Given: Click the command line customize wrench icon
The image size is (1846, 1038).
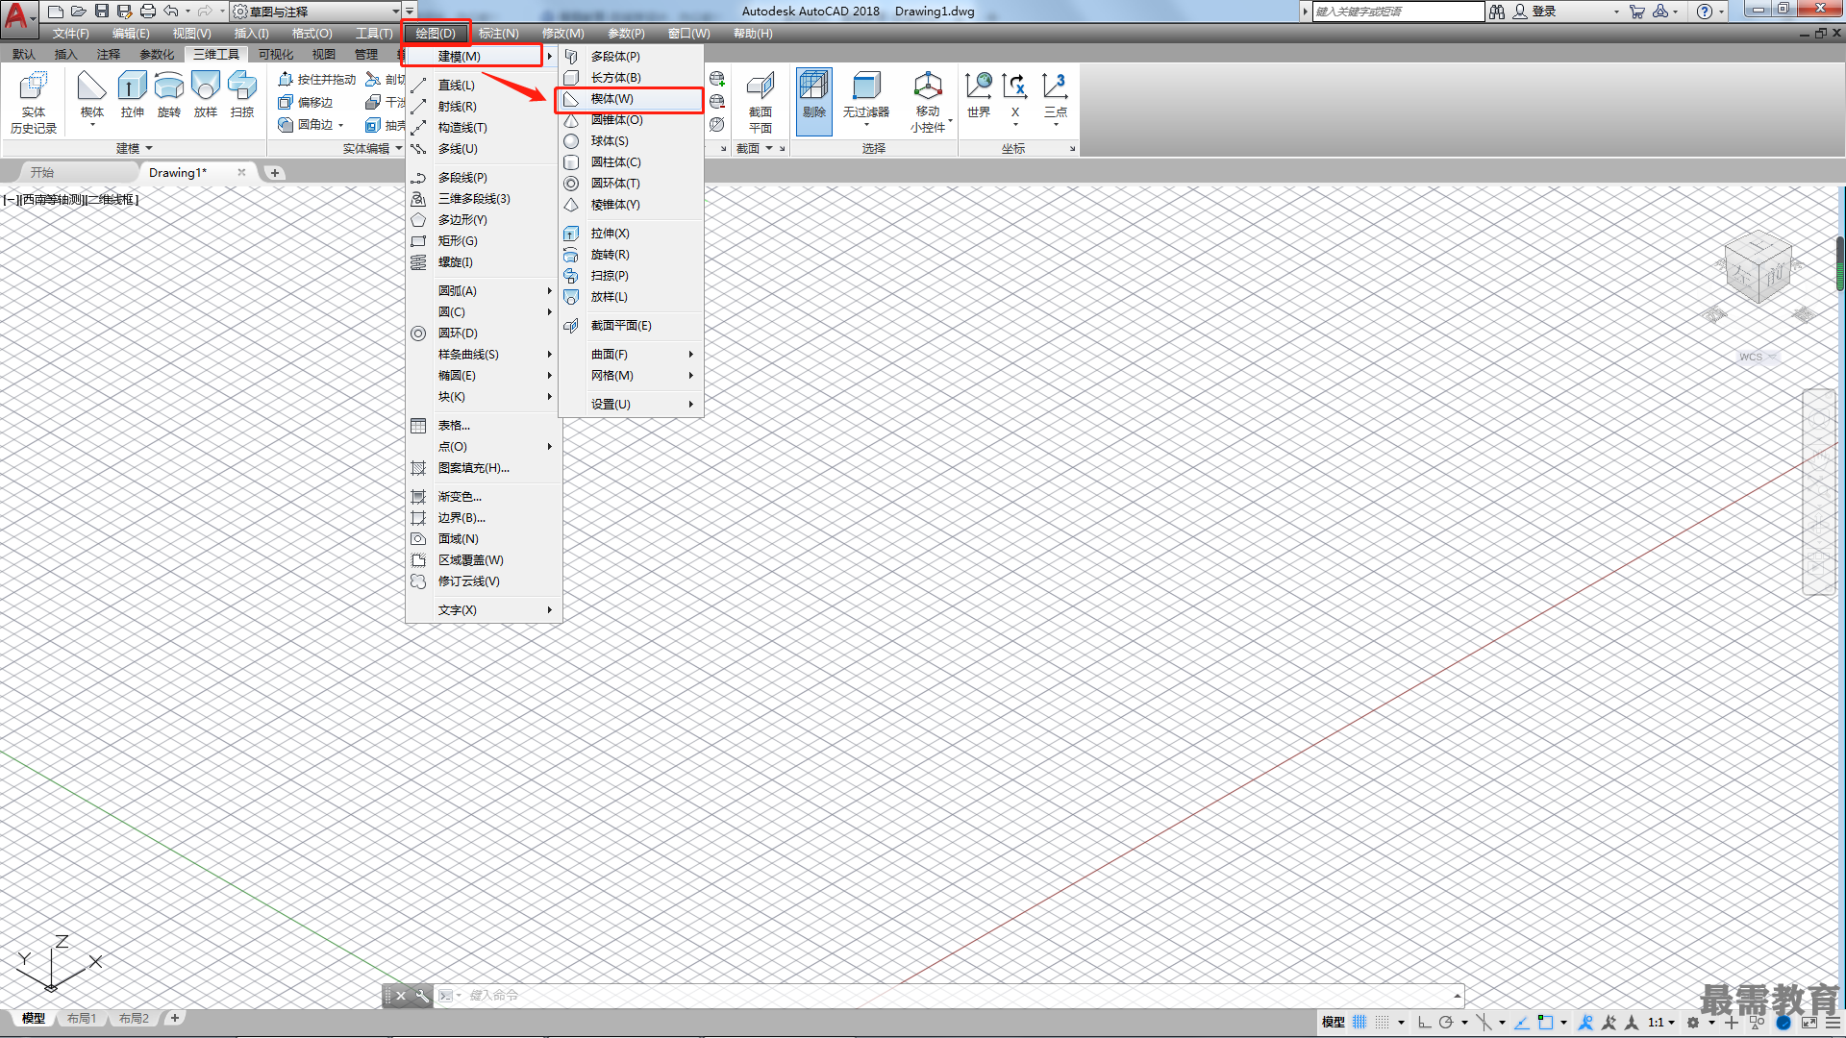Looking at the screenshot, I should coord(422,996).
